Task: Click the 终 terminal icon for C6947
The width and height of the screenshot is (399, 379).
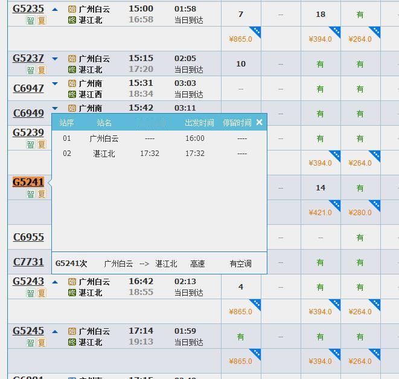Action: [x=72, y=94]
